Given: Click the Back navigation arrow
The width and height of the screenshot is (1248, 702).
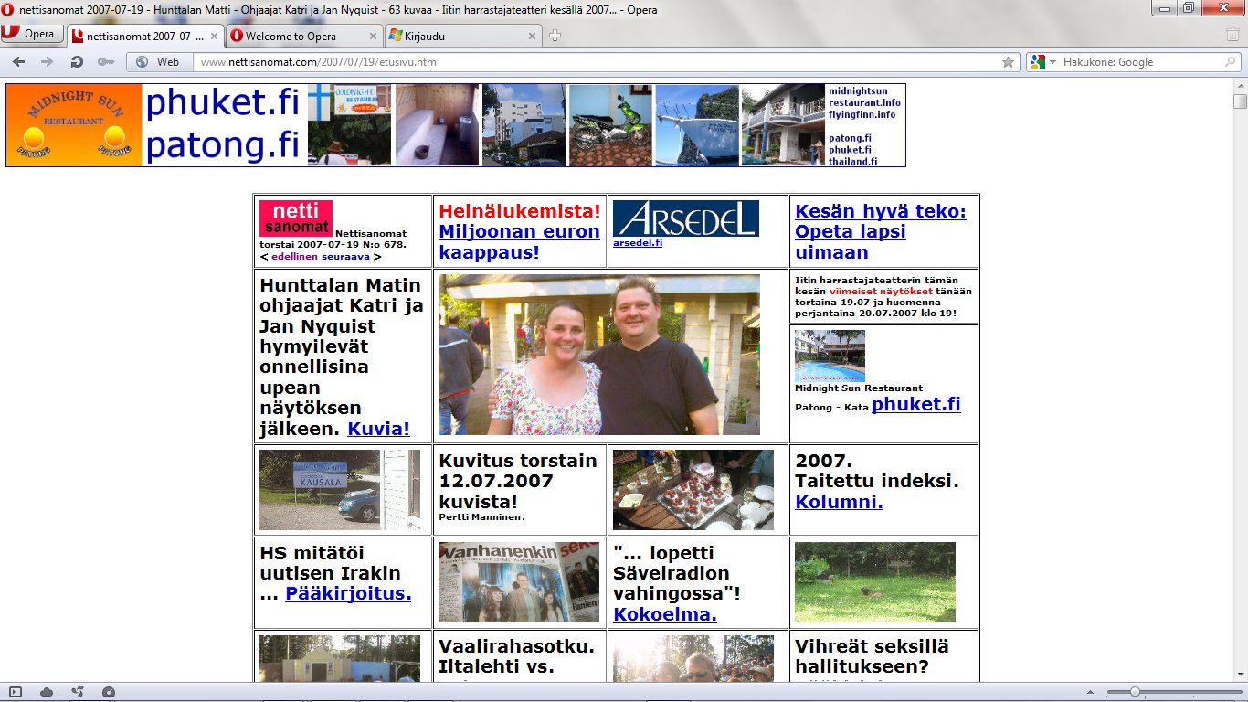Looking at the screenshot, I should pos(18,62).
